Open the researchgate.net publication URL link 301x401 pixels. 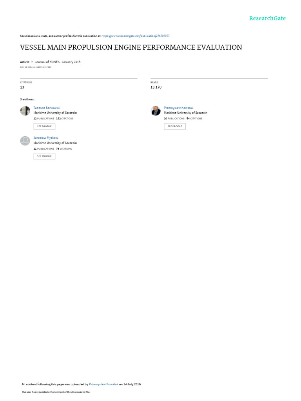pyautogui.click(x=135, y=36)
